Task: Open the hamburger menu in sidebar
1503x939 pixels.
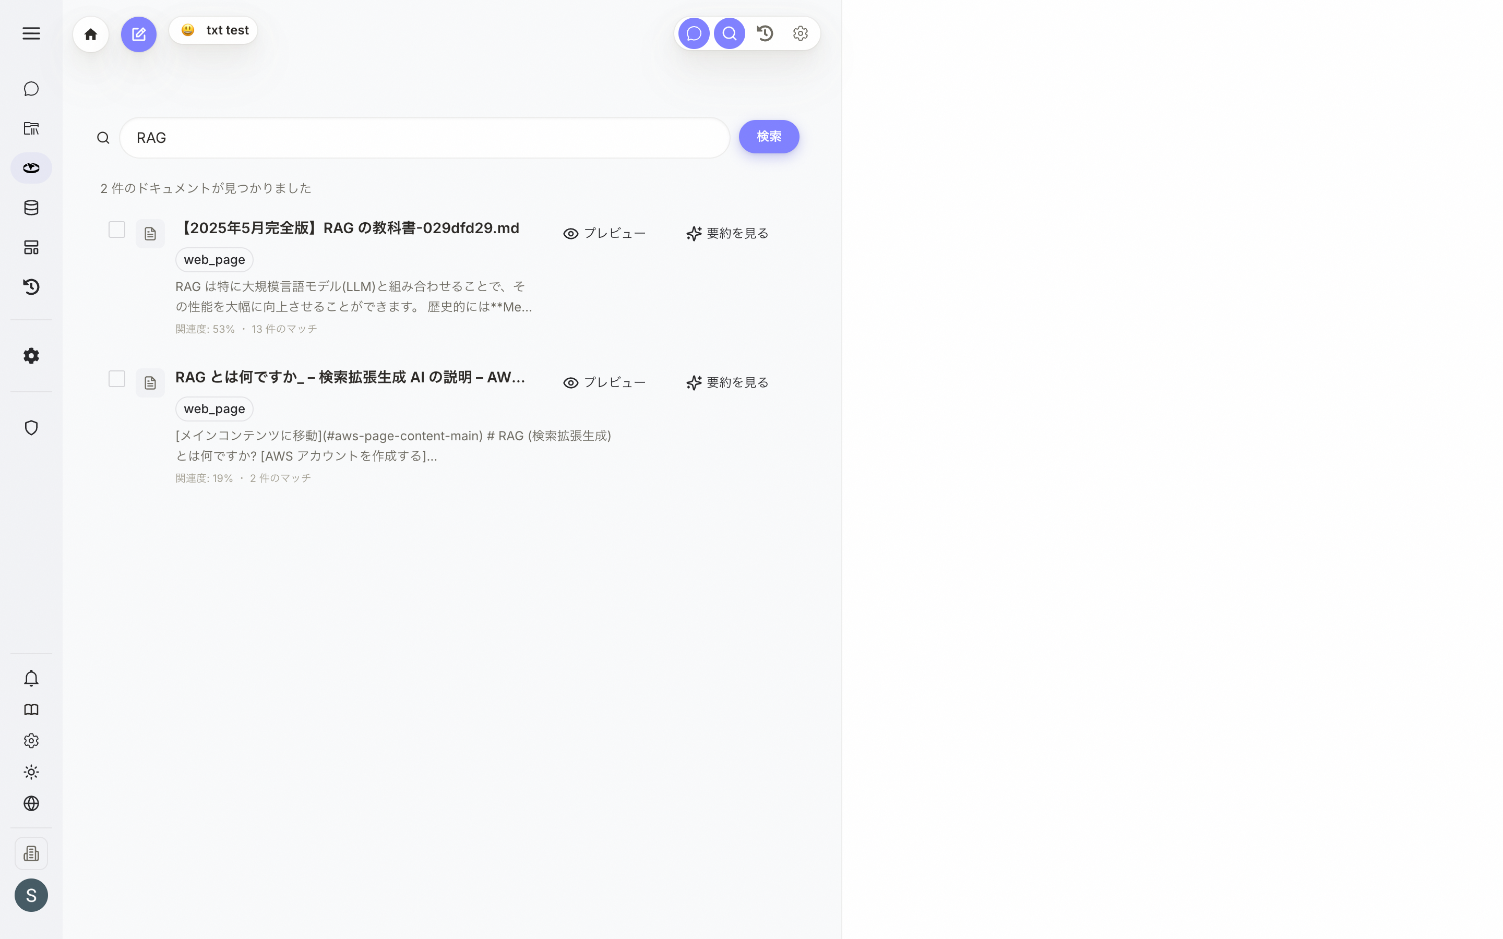Action: click(x=31, y=33)
